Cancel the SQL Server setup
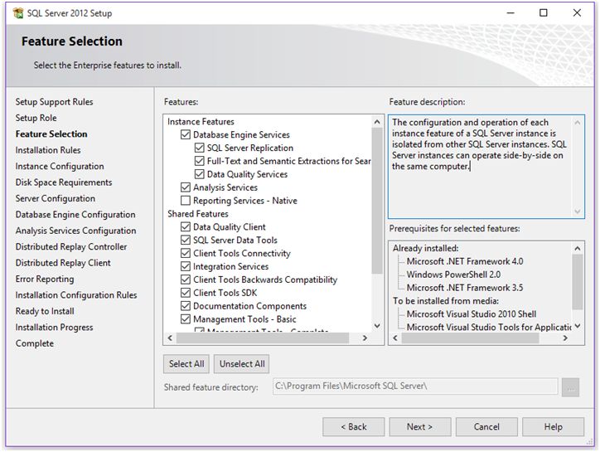The height and width of the screenshot is (452, 600). 486,427
